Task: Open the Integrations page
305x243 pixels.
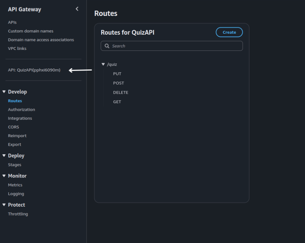Action: [x=20, y=118]
